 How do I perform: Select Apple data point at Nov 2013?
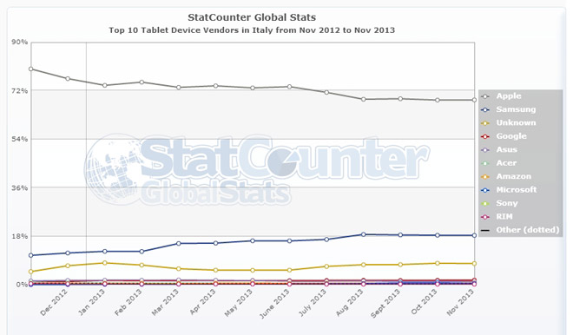click(x=474, y=100)
